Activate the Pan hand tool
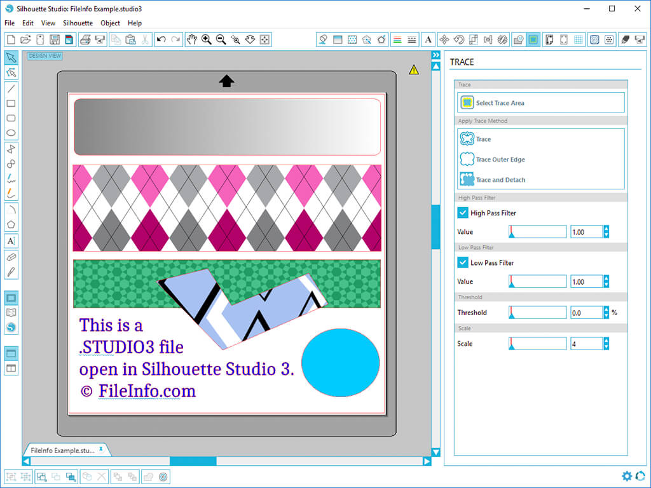The width and height of the screenshot is (651, 488). [191, 39]
